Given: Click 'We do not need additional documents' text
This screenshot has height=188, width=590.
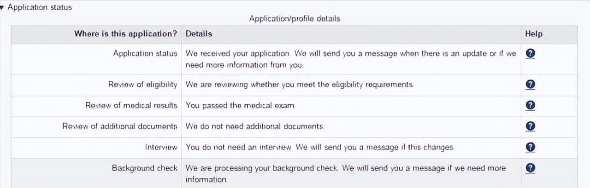Looking at the screenshot, I should click(x=254, y=126).
